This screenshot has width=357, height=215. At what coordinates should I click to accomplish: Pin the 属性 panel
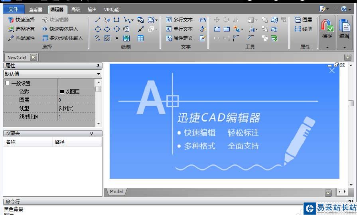point(98,66)
